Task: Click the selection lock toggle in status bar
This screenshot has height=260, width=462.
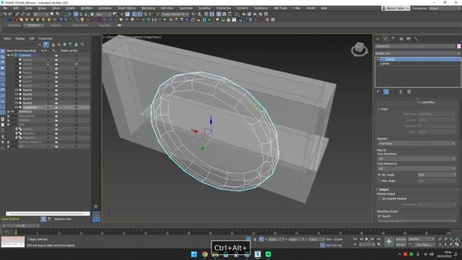Action: [255, 239]
